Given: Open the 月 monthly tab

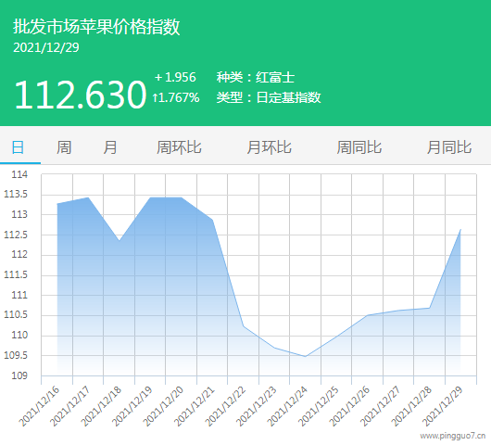Looking at the screenshot, I should 110,147.
